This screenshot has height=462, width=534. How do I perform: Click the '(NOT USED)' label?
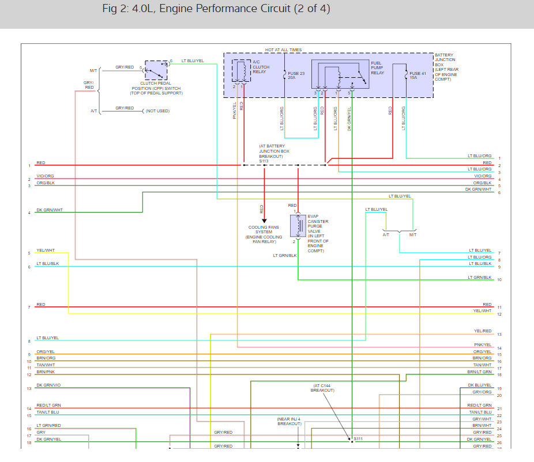click(x=157, y=111)
